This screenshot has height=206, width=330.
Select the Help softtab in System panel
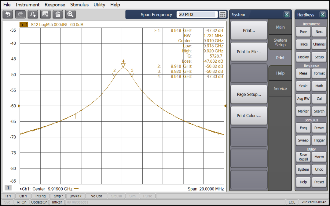tap(280, 73)
